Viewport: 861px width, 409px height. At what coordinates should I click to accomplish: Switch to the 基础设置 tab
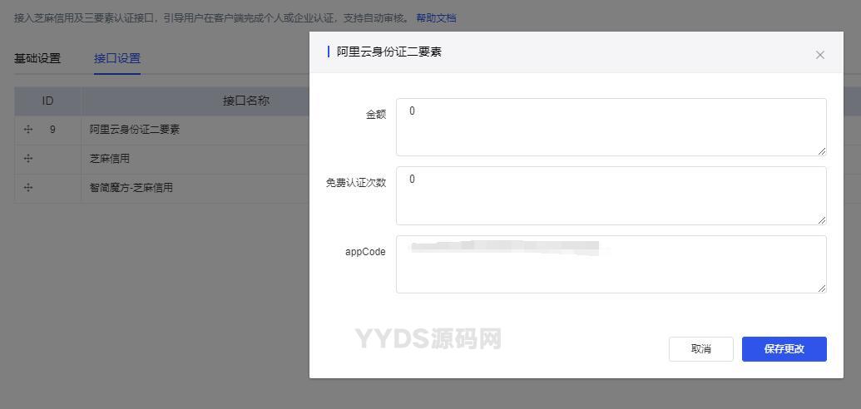[x=37, y=58]
